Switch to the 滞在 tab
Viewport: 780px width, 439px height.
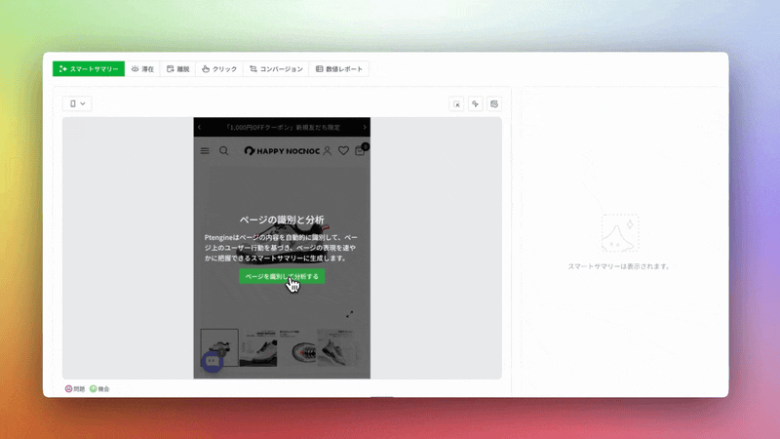pos(142,69)
